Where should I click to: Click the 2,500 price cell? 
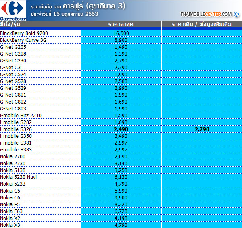pos(121,81)
